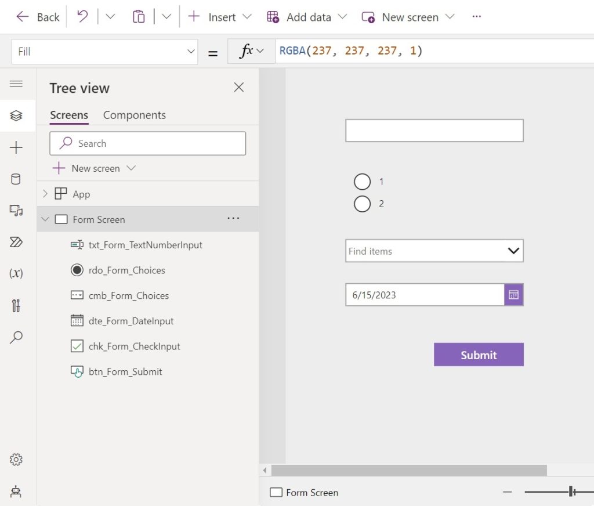Screen dimensions: 594x506
Task: Click the Undo arrow icon
Action: (x=82, y=17)
